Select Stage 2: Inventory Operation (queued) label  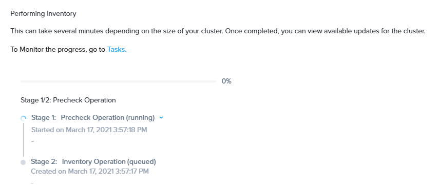pyautogui.click(x=93, y=161)
